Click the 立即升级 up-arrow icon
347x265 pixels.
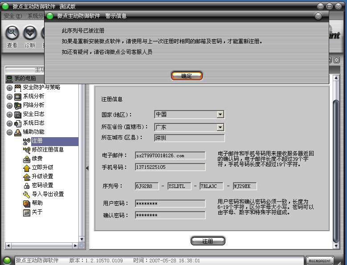point(27,168)
